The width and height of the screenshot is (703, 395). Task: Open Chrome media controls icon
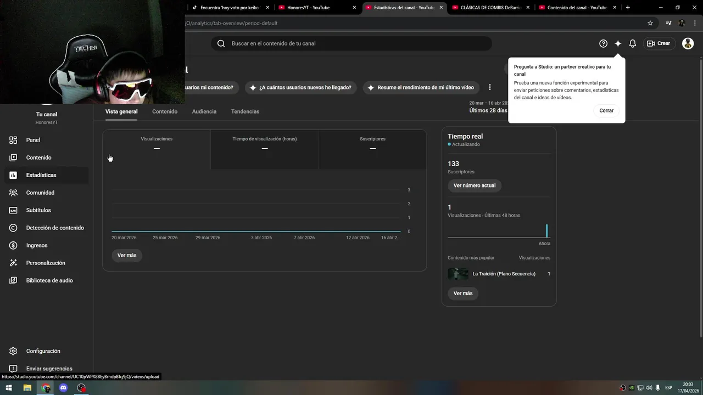tap(668, 23)
